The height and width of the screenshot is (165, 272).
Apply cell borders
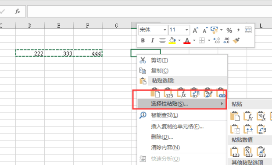201,41
